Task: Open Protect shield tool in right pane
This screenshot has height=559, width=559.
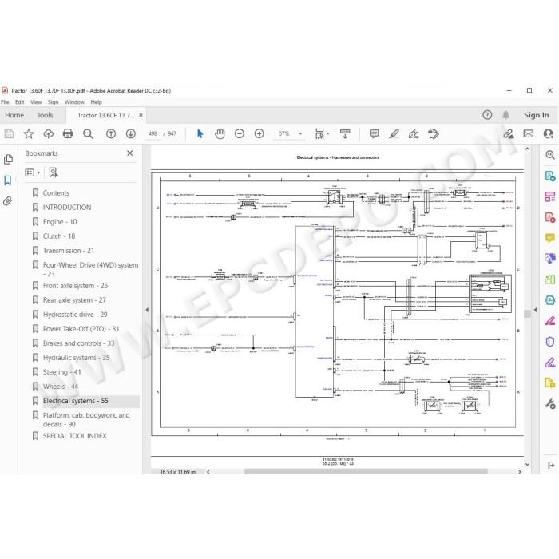Action: click(x=550, y=342)
